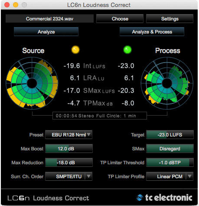Click the source SMax value -17.0

click(x=72, y=91)
